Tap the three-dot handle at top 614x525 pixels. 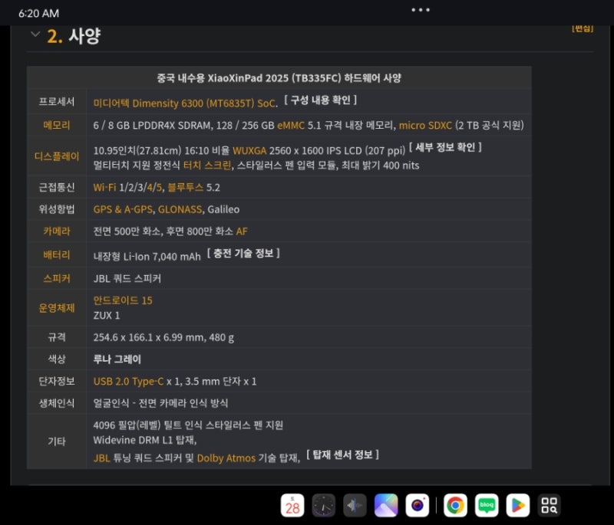(421, 10)
